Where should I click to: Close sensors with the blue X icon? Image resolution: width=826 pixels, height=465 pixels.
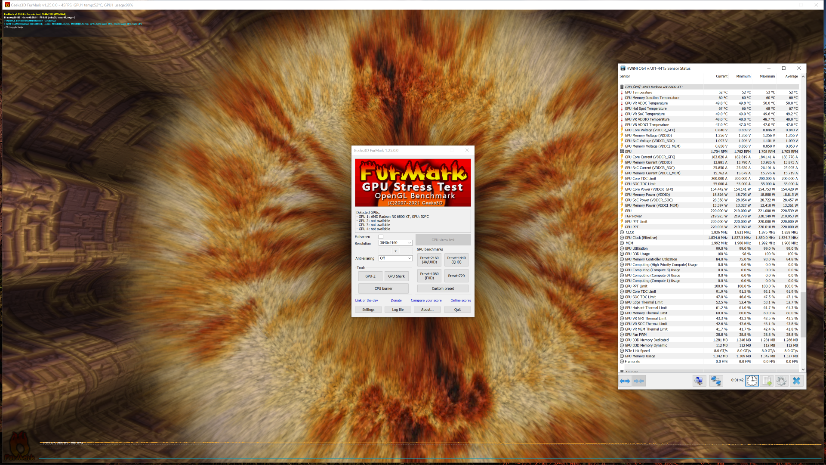(796, 381)
